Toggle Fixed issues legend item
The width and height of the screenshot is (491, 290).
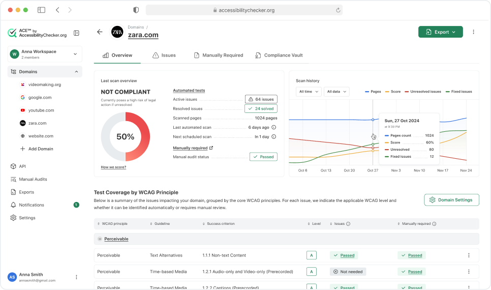pos(459,92)
